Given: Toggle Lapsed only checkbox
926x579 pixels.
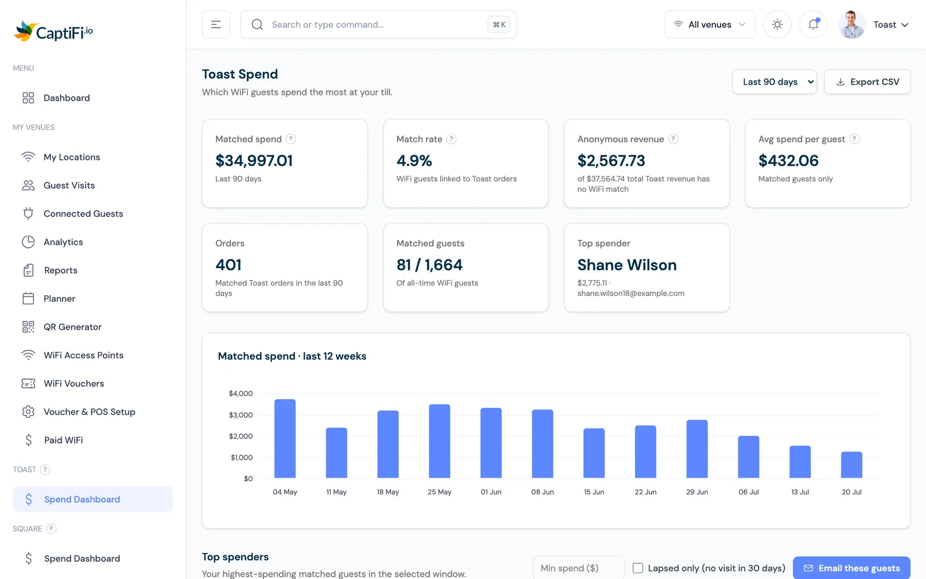Looking at the screenshot, I should click(x=638, y=568).
